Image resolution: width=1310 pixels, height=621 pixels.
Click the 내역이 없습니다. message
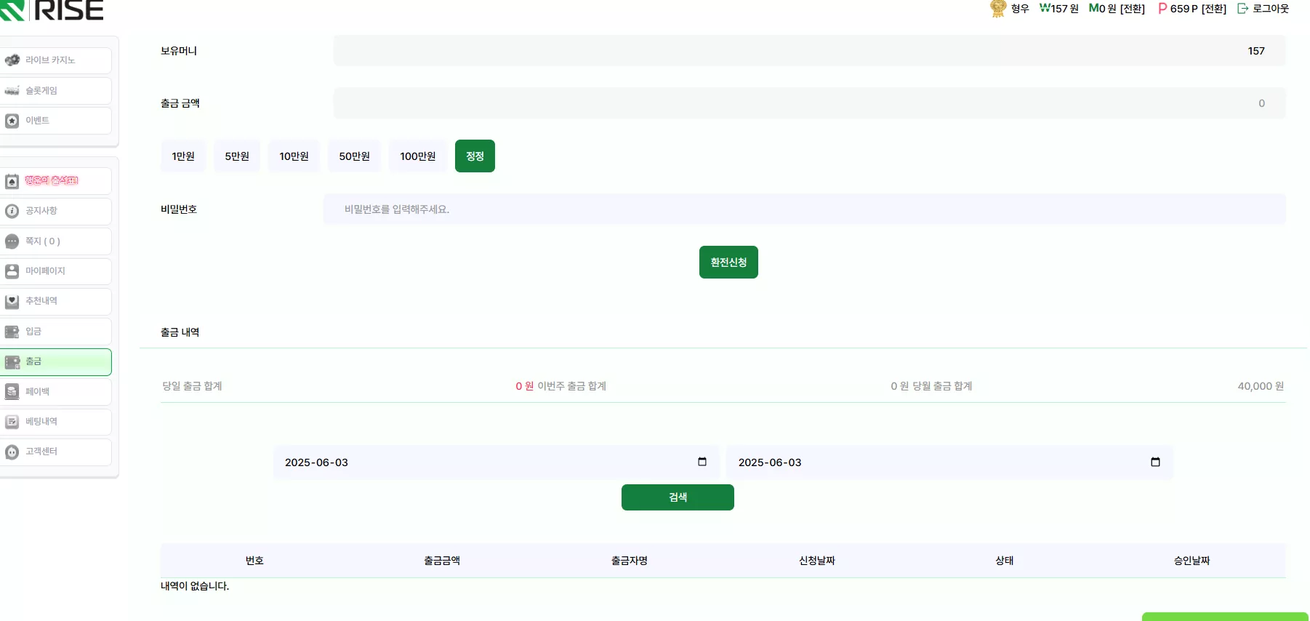[195, 586]
